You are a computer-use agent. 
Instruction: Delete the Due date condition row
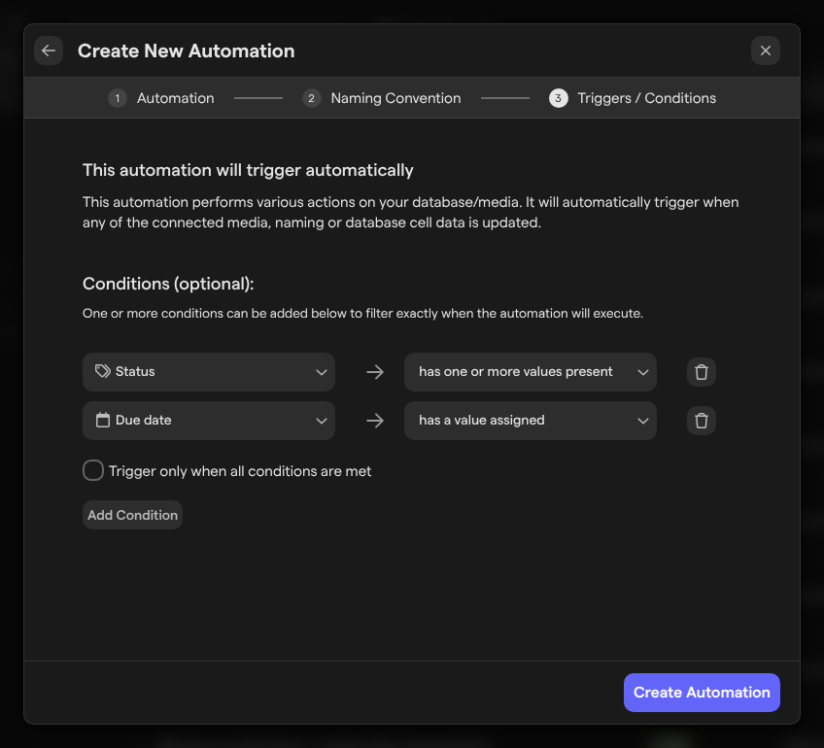click(701, 421)
